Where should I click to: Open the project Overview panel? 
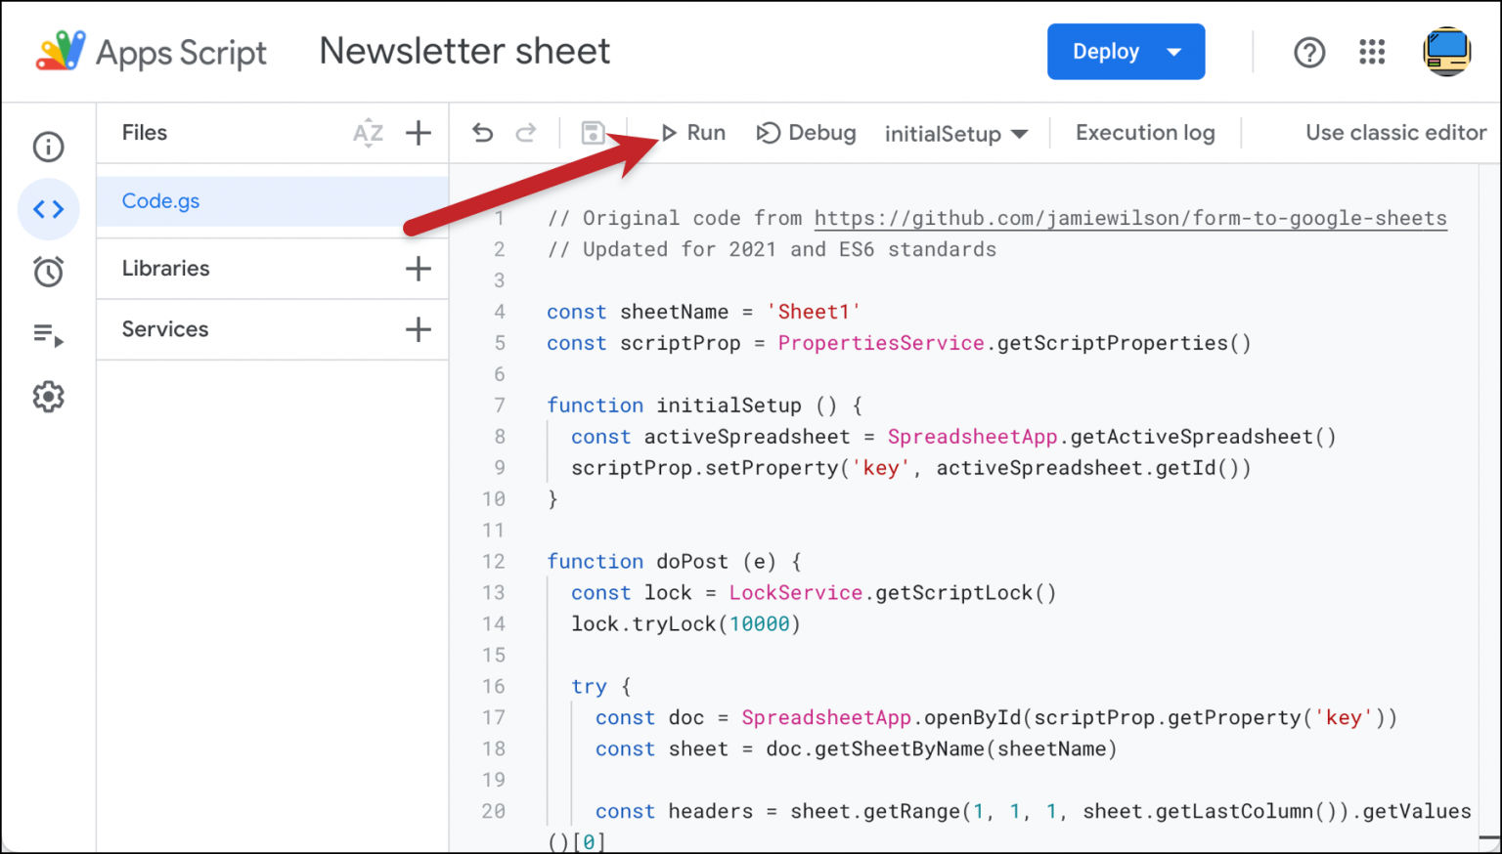pos(48,147)
